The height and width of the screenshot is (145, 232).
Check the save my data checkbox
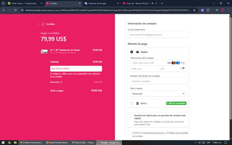[x=131, y=115]
